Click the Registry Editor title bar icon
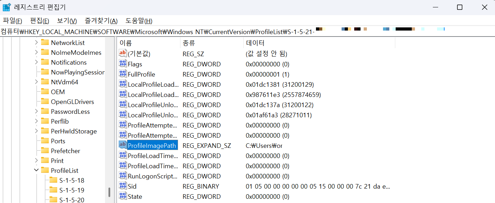This screenshot has height=203, width=495. pos(7,7)
